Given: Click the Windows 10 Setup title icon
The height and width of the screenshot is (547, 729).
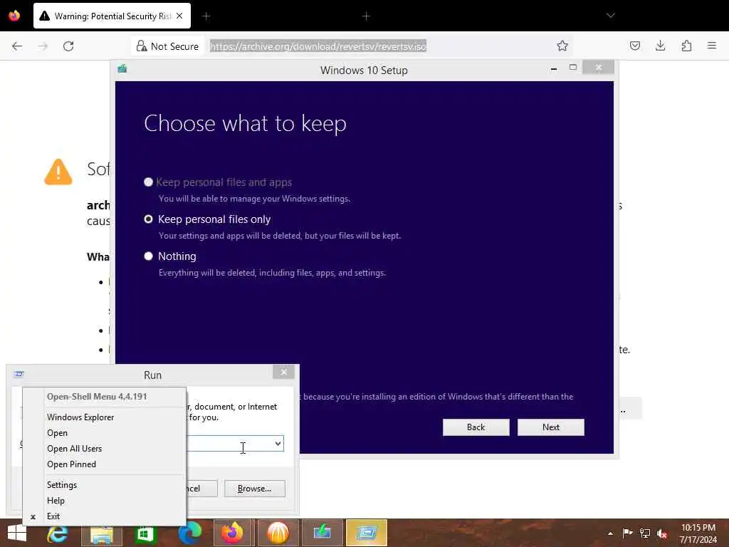Looking at the screenshot, I should (122, 69).
